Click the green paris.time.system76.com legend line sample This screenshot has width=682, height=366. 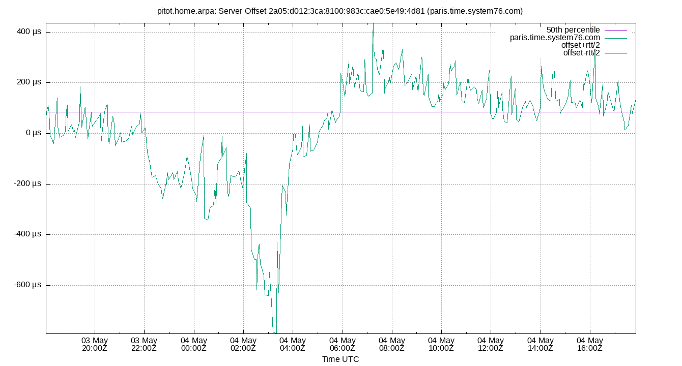(x=616, y=38)
